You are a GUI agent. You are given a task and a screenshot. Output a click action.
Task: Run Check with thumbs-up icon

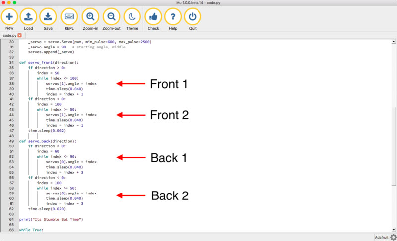click(153, 17)
